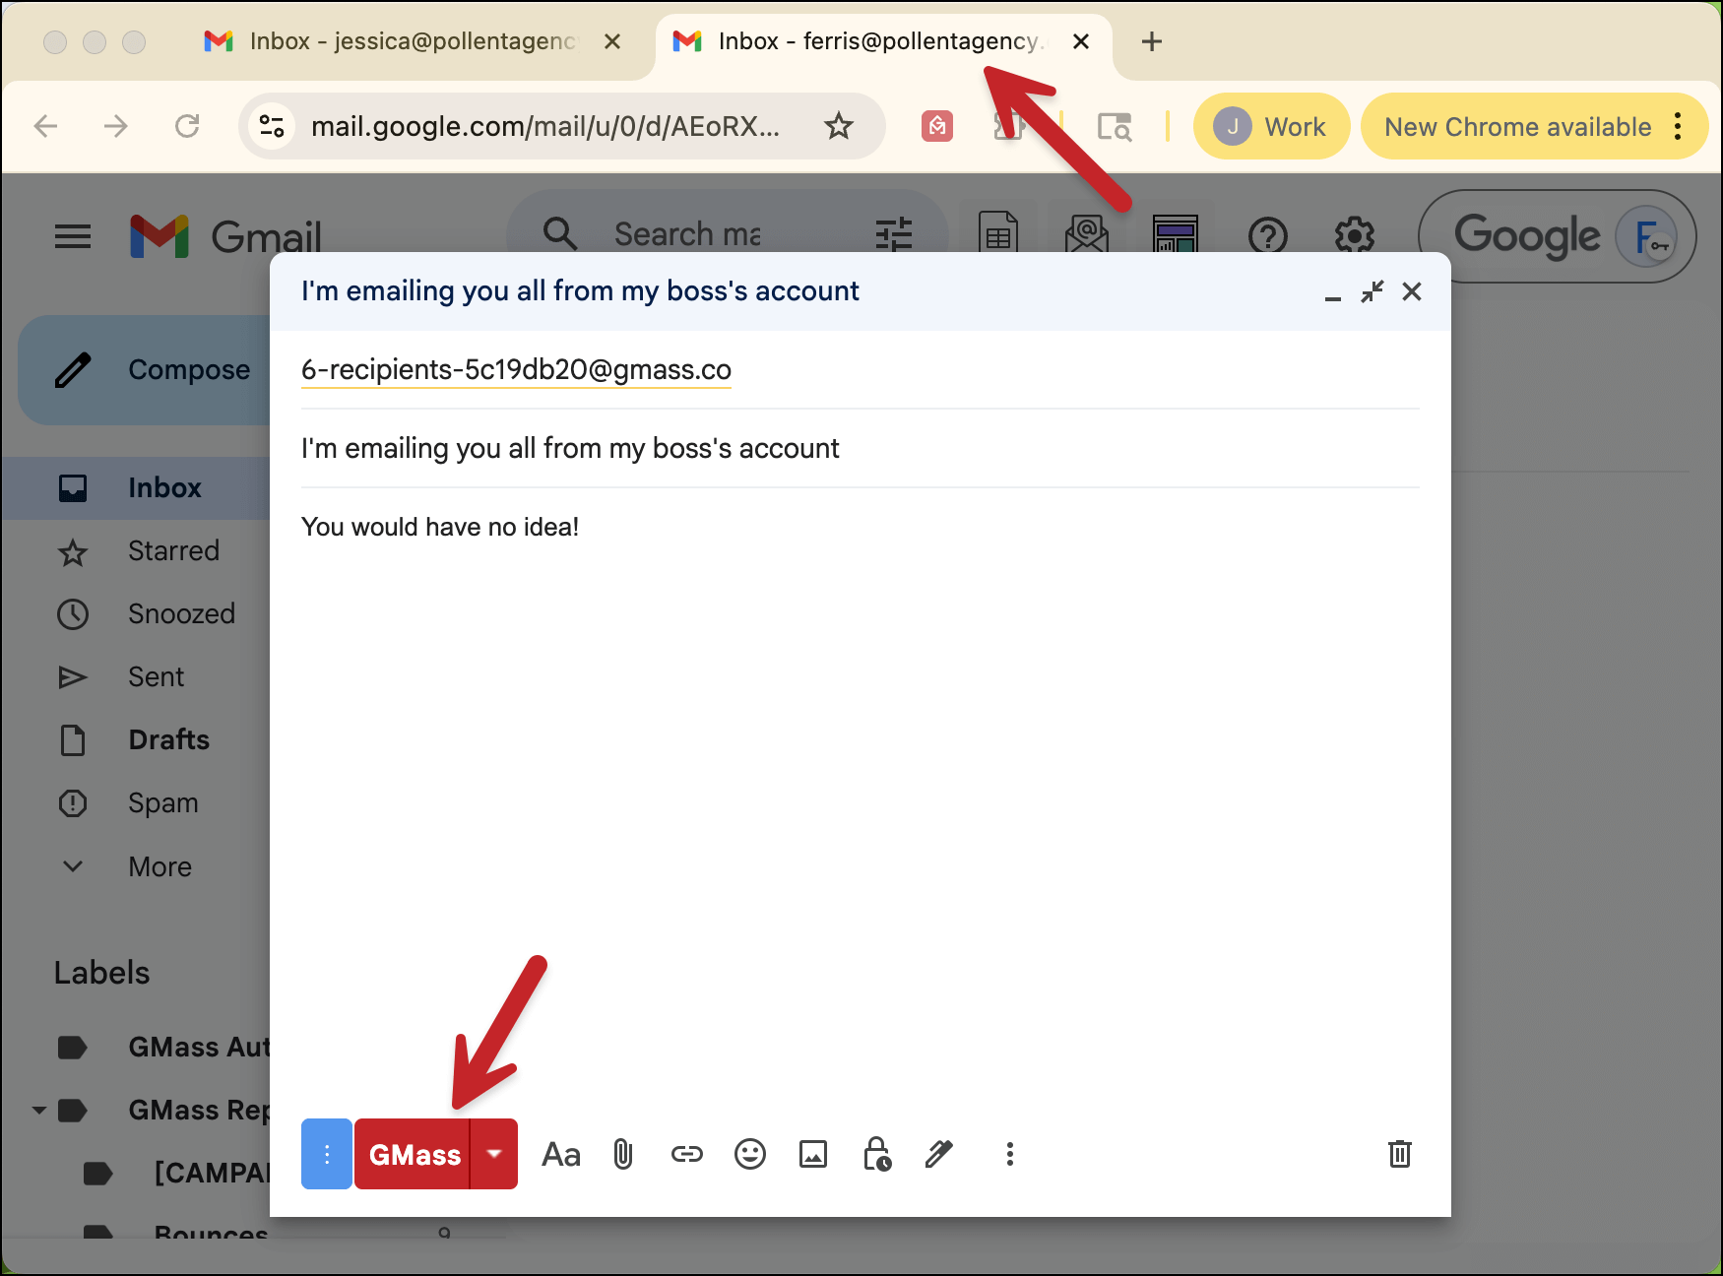This screenshot has width=1723, height=1276.
Task: Reload the Gmail page
Action: pos(187,126)
